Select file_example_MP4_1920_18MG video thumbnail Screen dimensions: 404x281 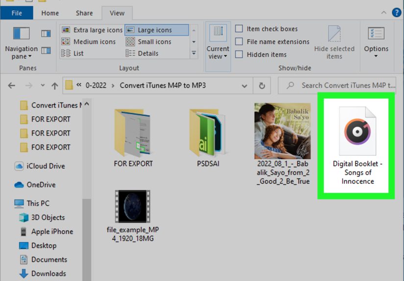133,206
